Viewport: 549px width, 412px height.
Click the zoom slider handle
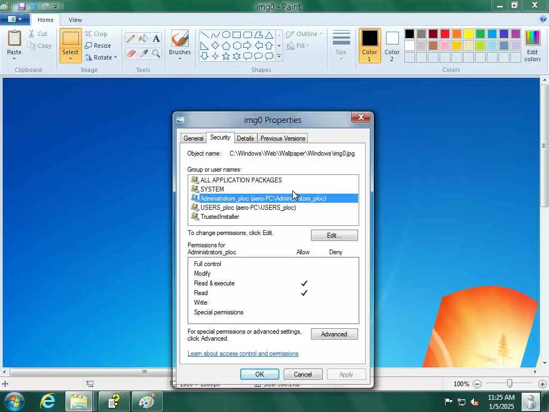coord(510,384)
